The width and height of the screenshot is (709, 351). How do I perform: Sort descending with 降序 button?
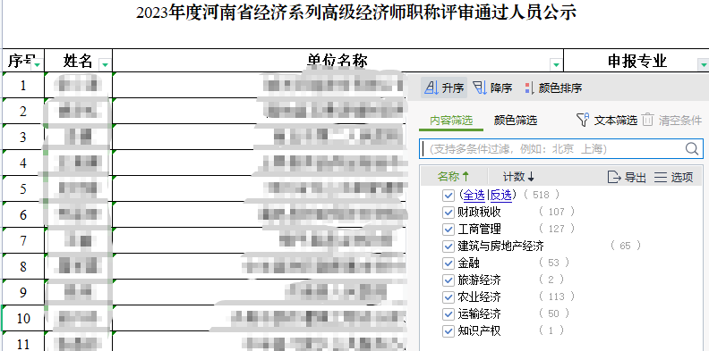coord(492,88)
